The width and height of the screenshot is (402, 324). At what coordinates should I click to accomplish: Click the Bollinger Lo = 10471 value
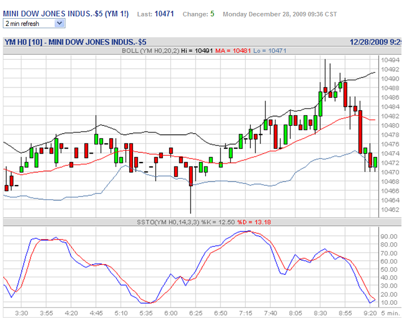click(x=270, y=51)
